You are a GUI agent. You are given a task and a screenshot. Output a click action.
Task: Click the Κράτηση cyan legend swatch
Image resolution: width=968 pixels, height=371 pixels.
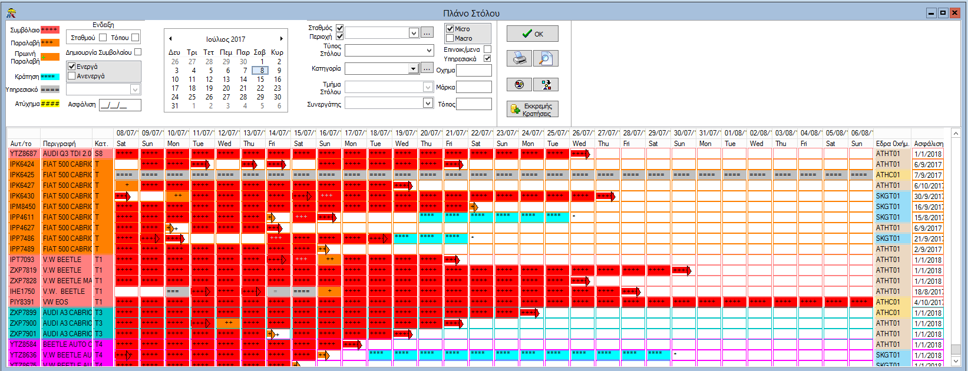pyautogui.click(x=50, y=77)
